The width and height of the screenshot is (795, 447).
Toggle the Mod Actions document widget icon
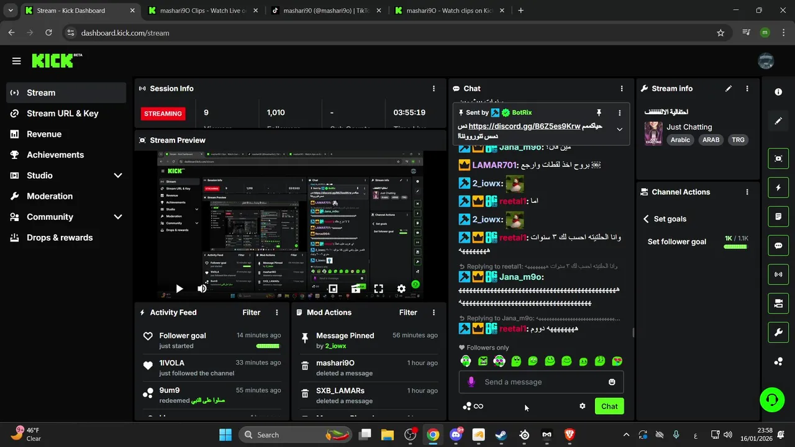[778, 217]
